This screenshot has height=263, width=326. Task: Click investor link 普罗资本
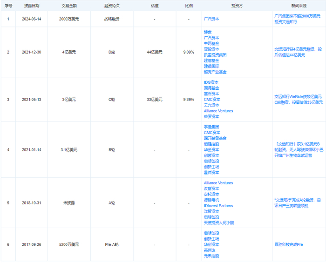coord(211,116)
